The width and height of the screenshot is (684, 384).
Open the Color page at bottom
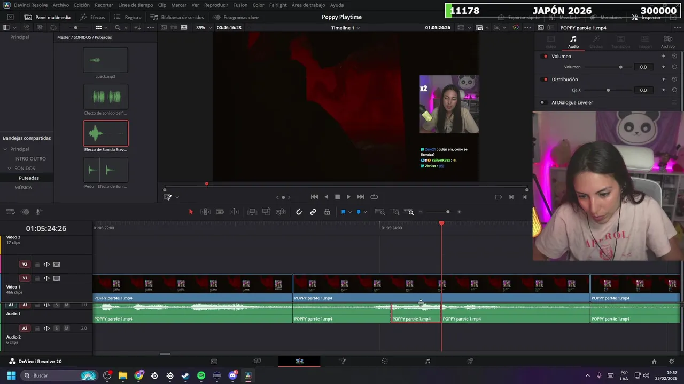coord(385,361)
